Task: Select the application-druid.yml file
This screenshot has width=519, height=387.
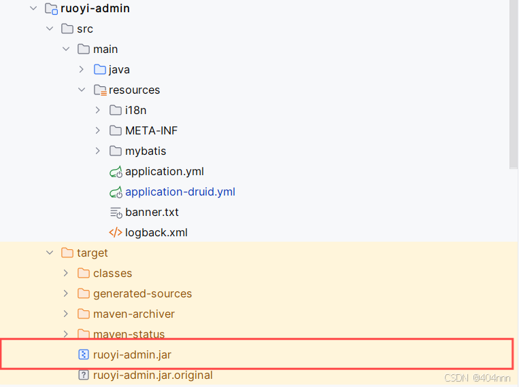Action: point(180,192)
